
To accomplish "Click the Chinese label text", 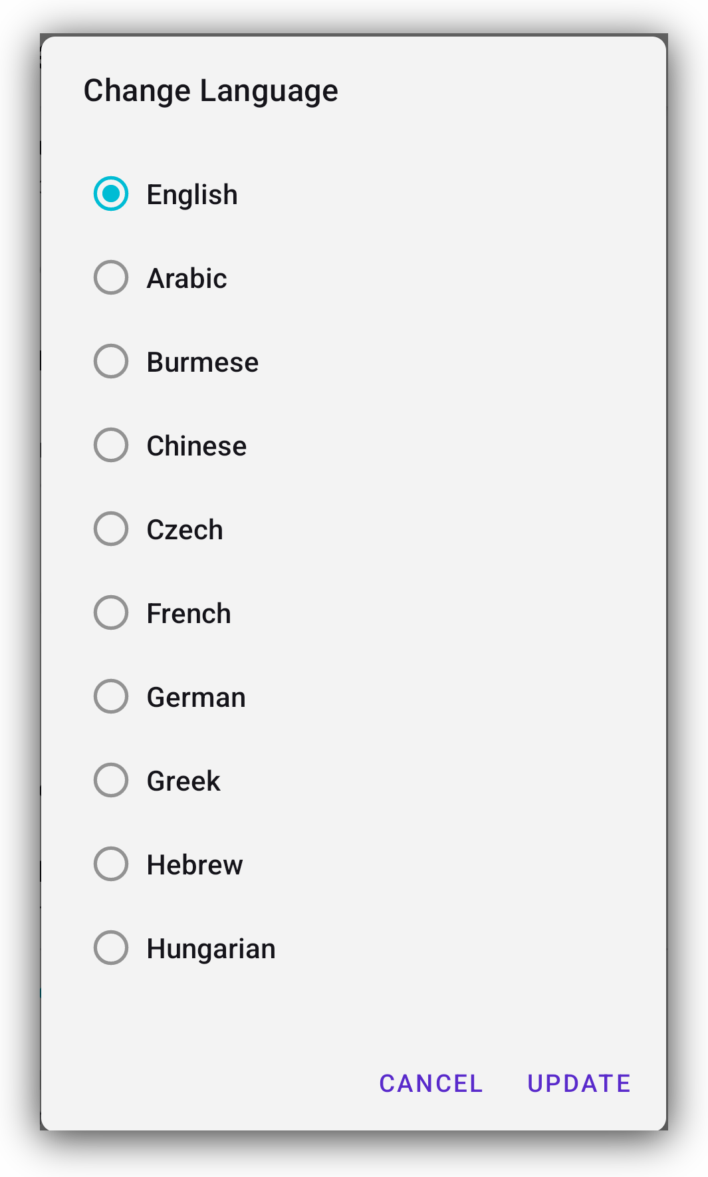I will (x=196, y=446).
